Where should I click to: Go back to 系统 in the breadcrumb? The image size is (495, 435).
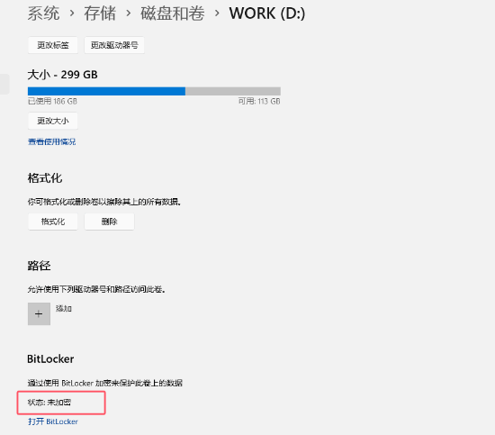[43, 14]
